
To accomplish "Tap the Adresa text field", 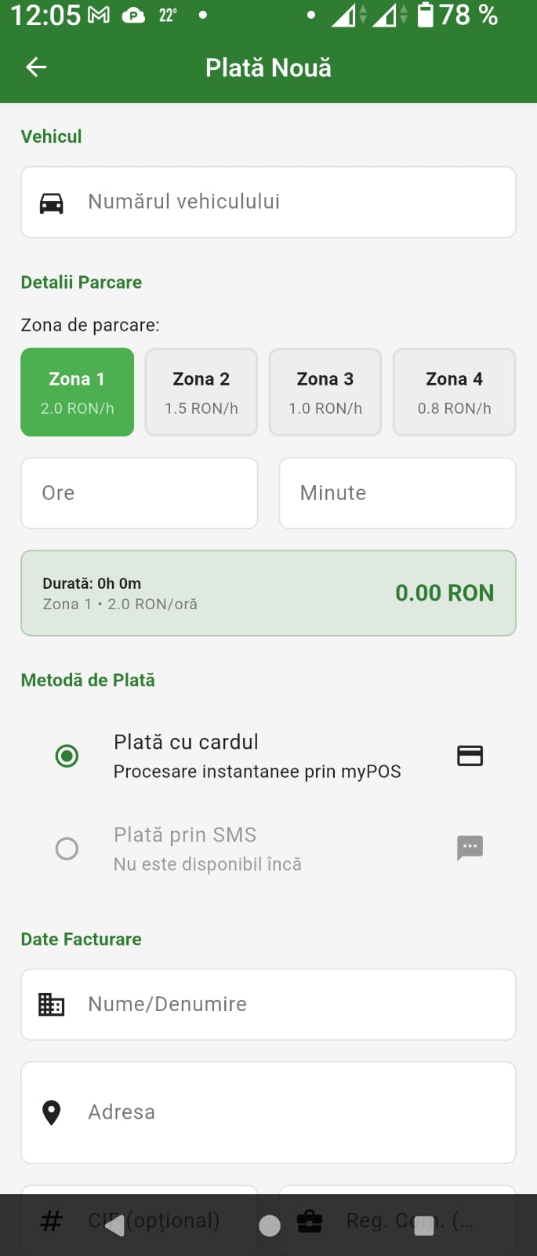I will 290,1112.
